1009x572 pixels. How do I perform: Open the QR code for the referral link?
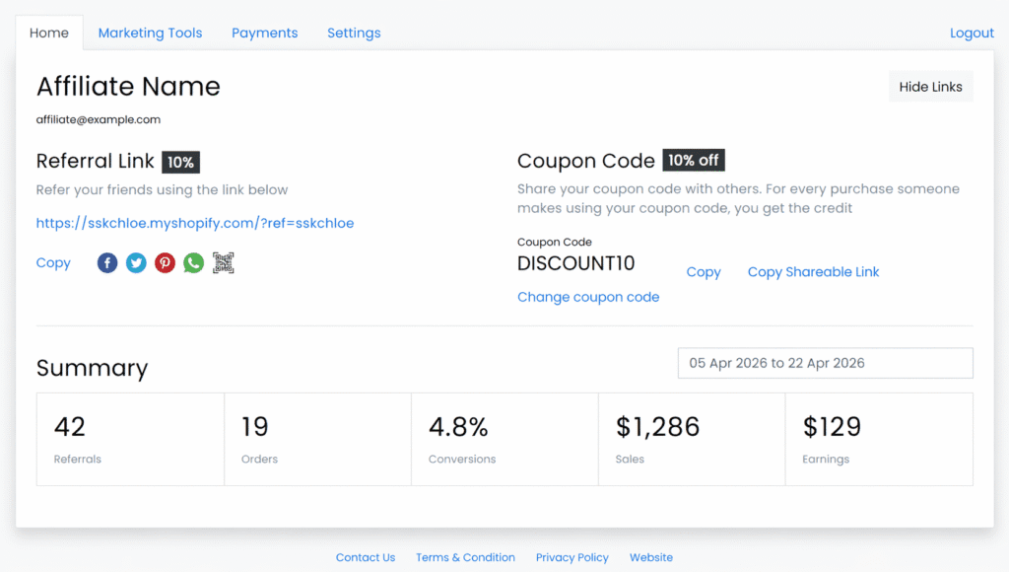(x=223, y=262)
